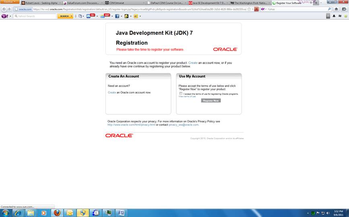349x217 pixels.
Task: Bookmark this page with the star icon
Action: 249,9
